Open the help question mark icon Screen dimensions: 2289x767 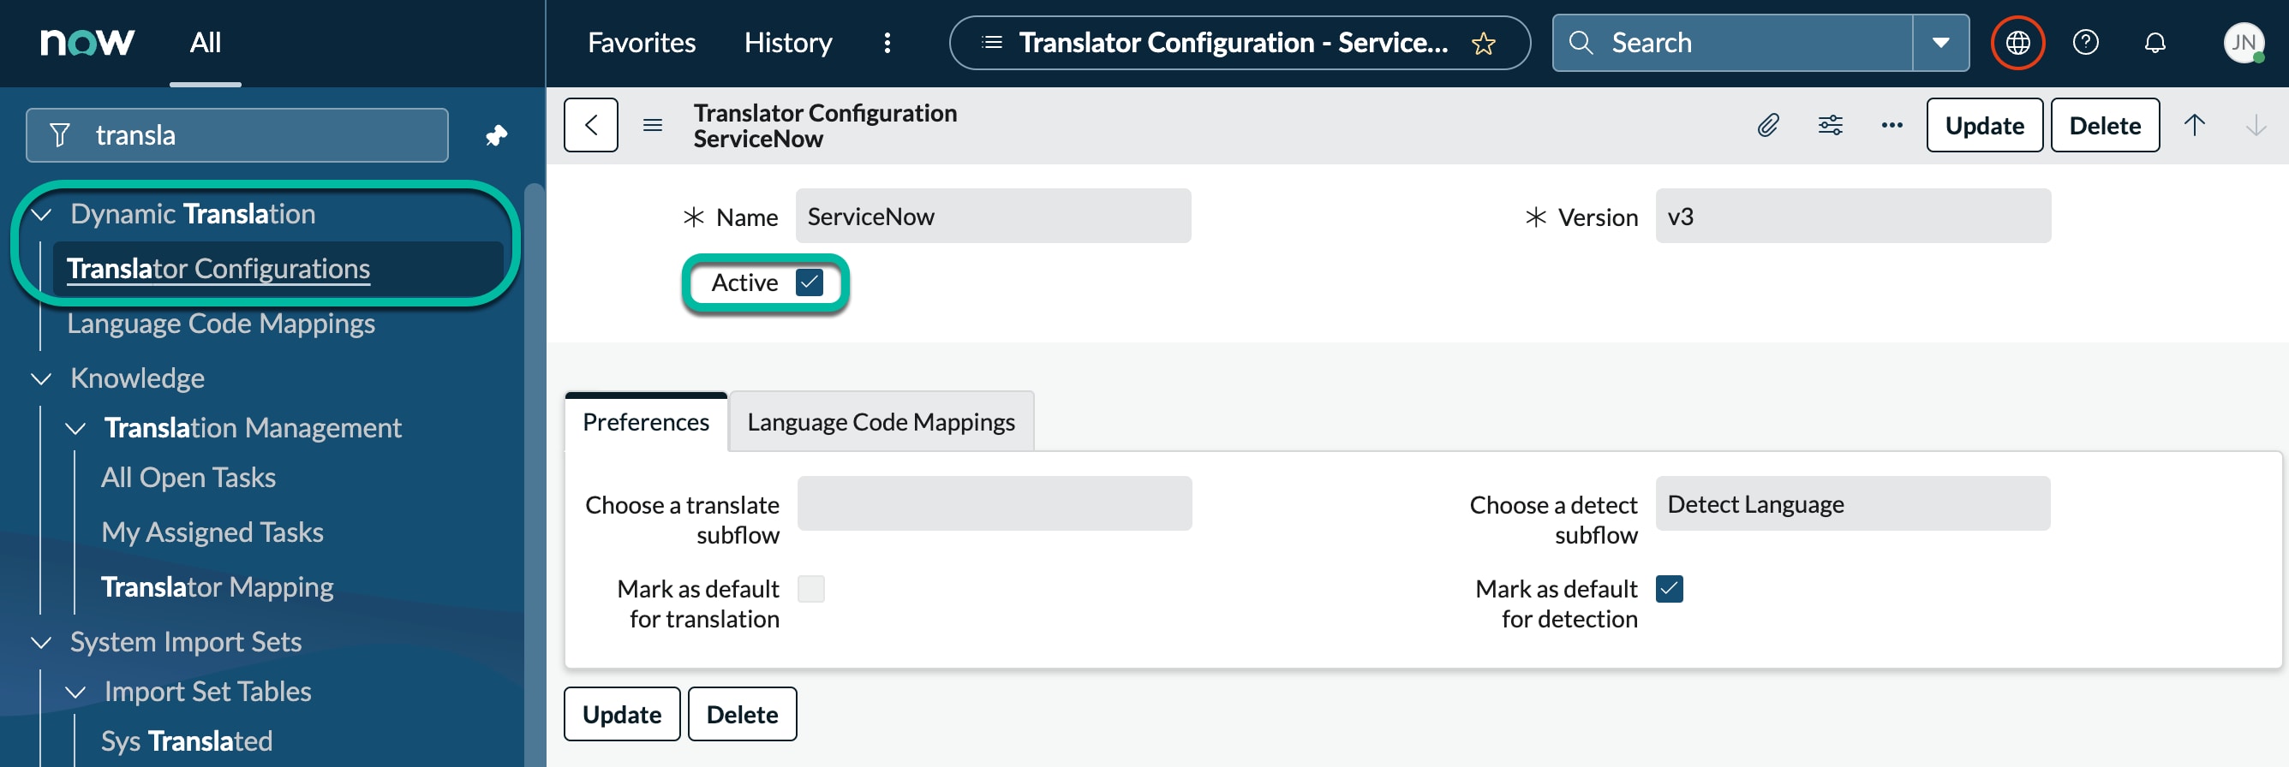2084,43
